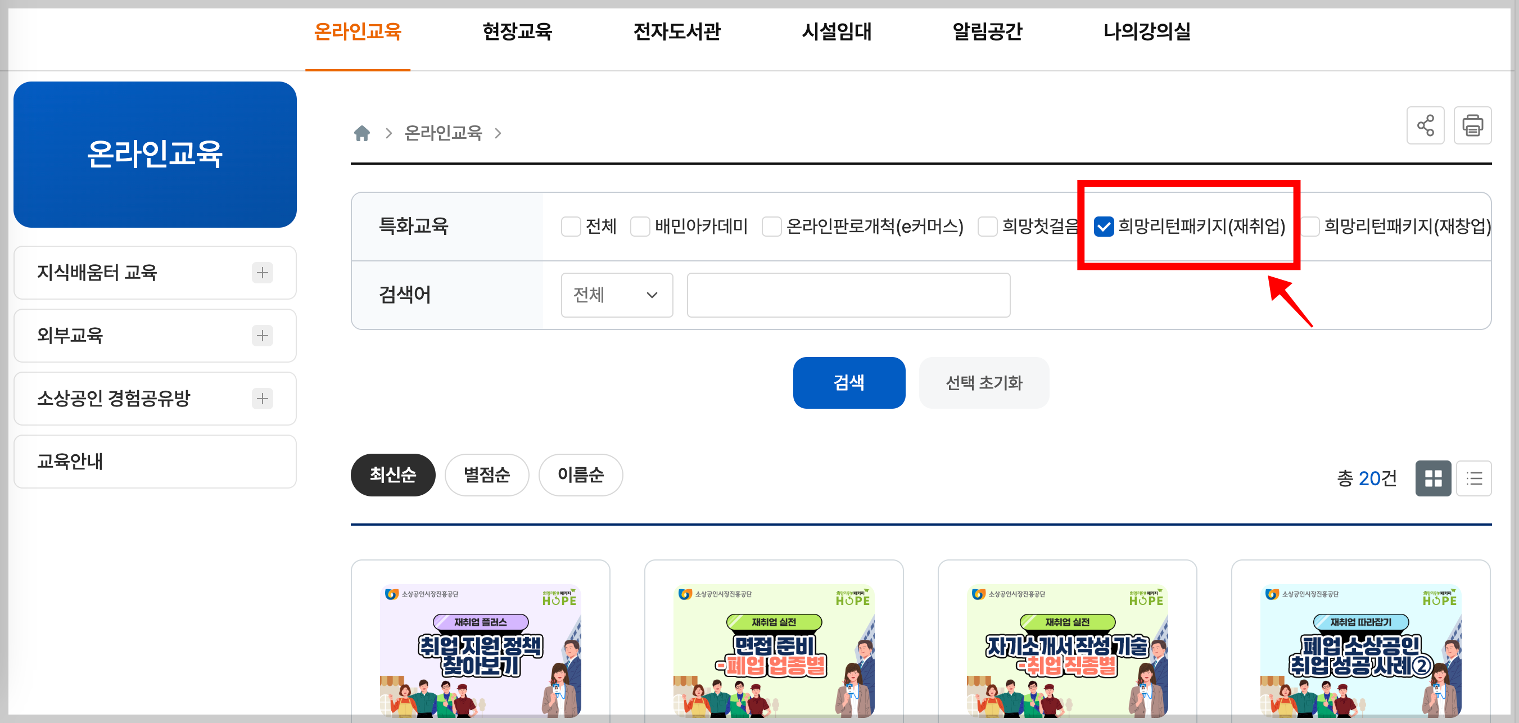Open the 취업 지원 정책 찾아보기 course thumbnail
This screenshot has width=1519, height=723.
(480, 650)
